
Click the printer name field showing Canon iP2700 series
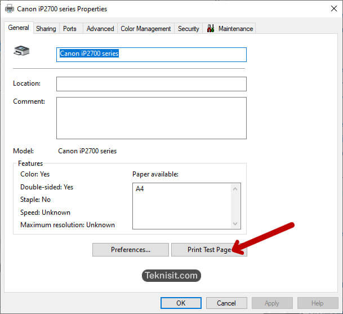[152, 55]
